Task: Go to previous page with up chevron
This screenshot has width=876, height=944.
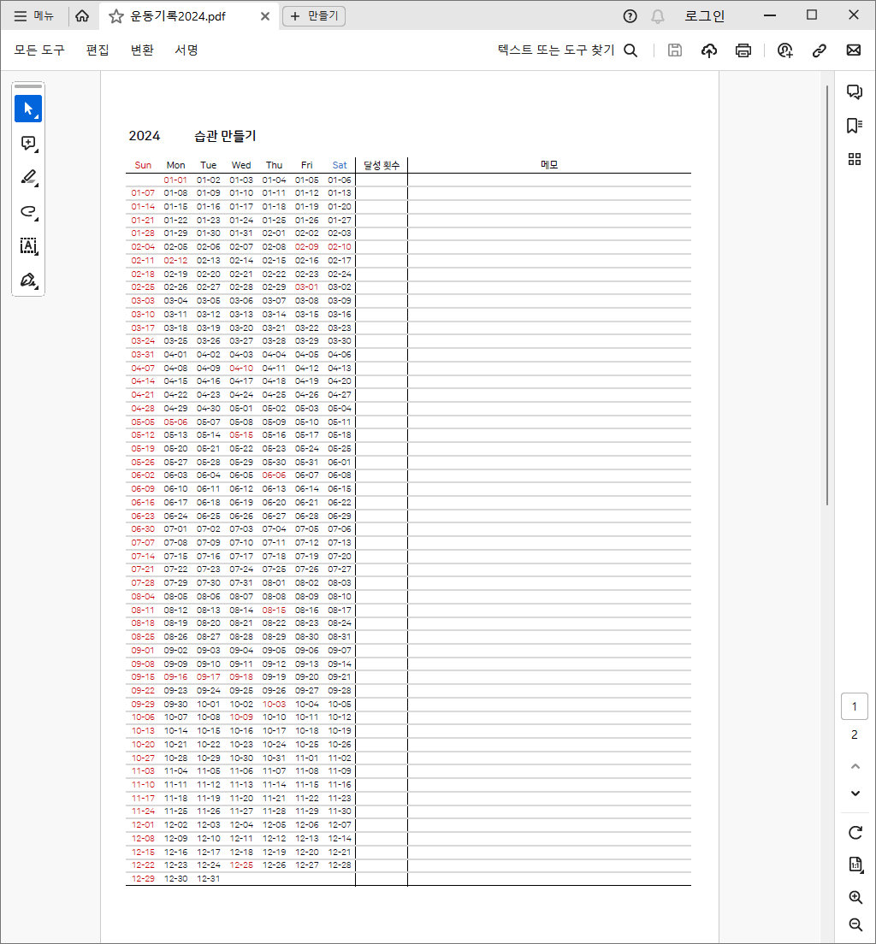Action: (855, 766)
